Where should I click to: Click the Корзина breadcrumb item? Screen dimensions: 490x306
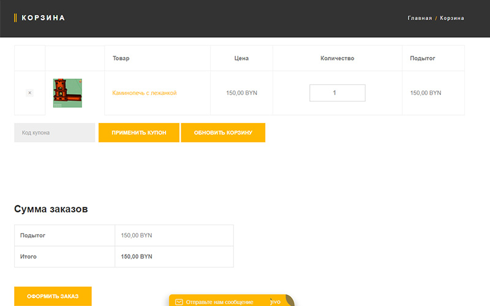[x=452, y=18]
